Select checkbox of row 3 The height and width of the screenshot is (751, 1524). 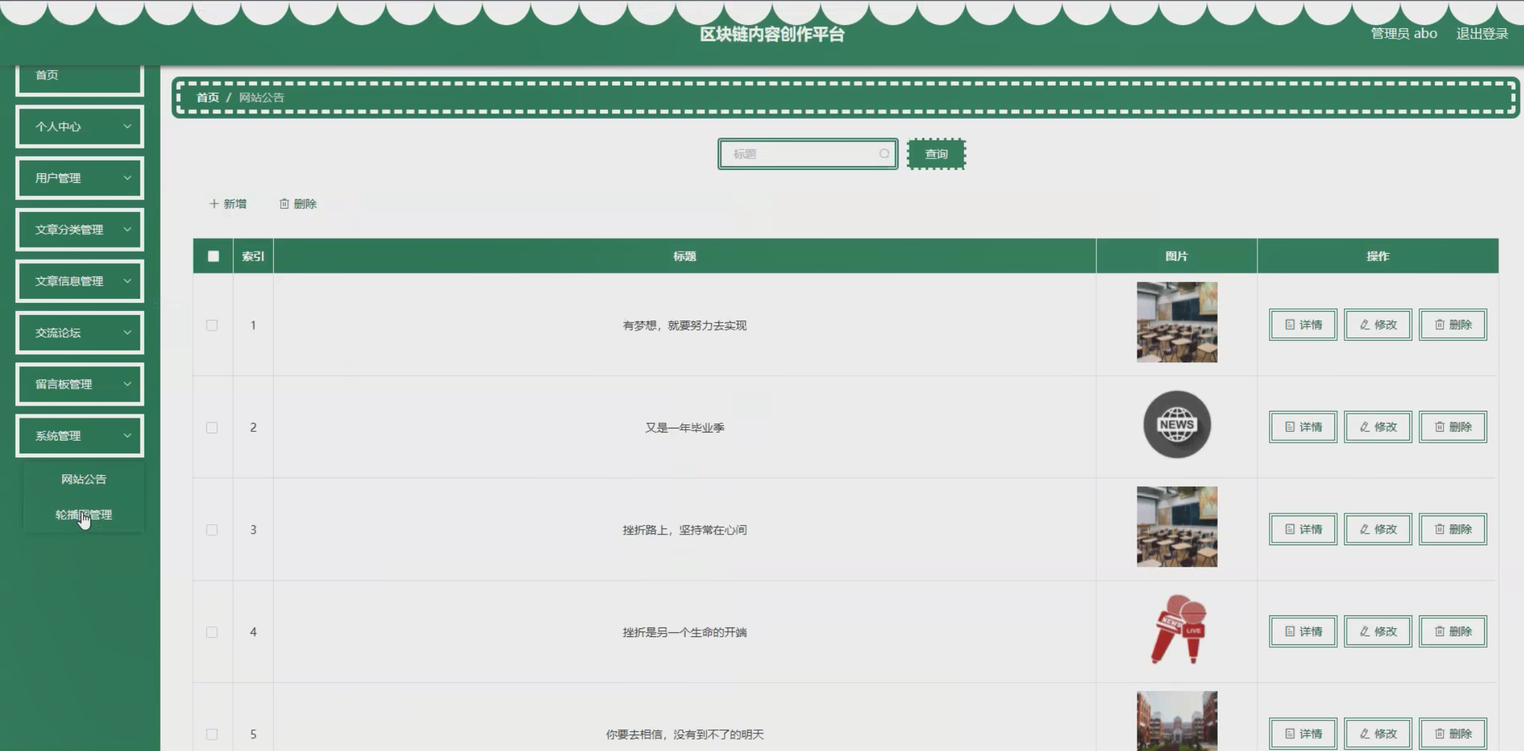pyautogui.click(x=212, y=530)
